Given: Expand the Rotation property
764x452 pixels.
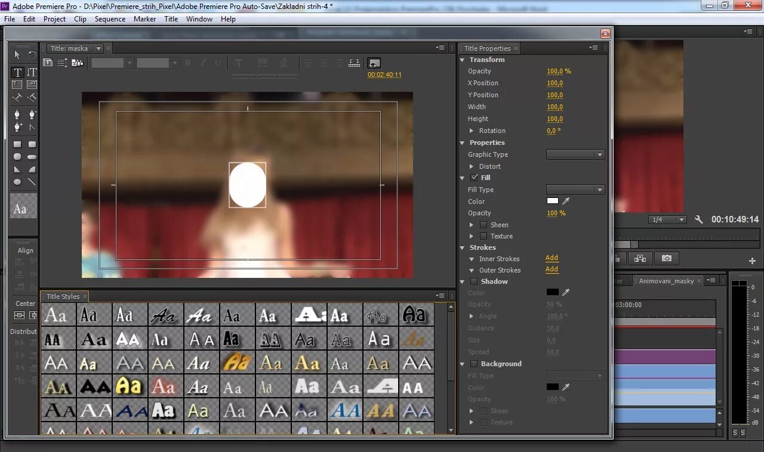Looking at the screenshot, I should pos(472,131).
